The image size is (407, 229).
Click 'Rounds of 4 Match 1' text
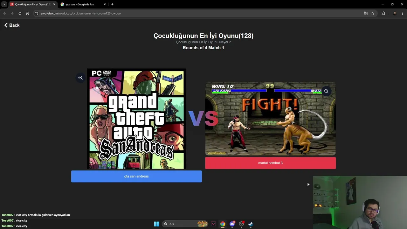coord(203,48)
